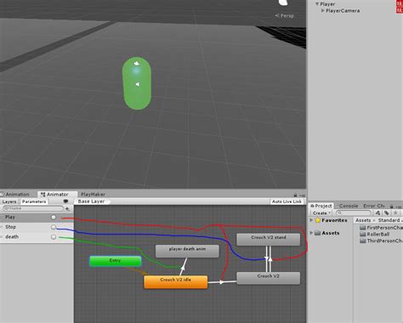Select the Assets folder in Project tree
The height and width of the screenshot is (323, 403).
coord(327,233)
